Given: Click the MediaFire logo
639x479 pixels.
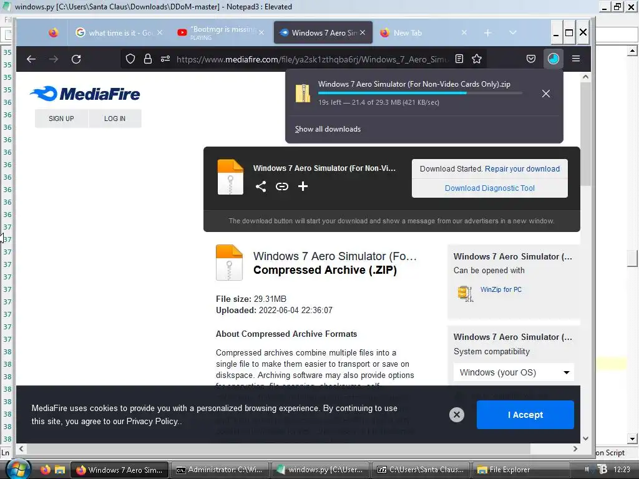Looking at the screenshot, I should [85, 94].
